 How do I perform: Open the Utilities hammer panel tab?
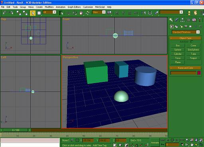(200, 20)
